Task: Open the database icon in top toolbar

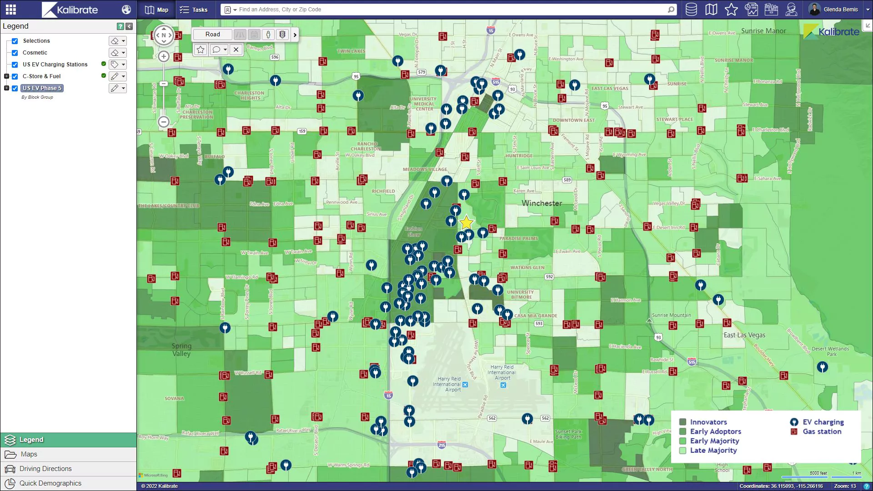Action: point(691,10)
